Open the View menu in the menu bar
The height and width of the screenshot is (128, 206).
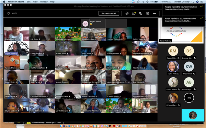point(35,2)
